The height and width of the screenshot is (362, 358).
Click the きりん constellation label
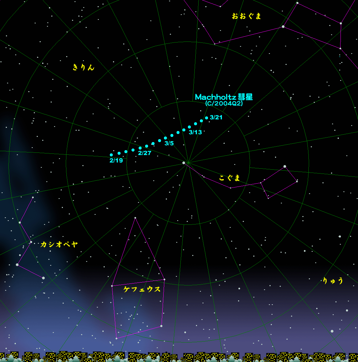pyautogui.click(x=83, y=67)
